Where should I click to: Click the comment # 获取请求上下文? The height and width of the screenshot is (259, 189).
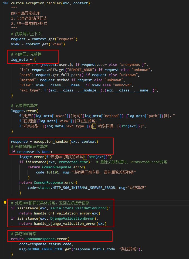point(26,34)
